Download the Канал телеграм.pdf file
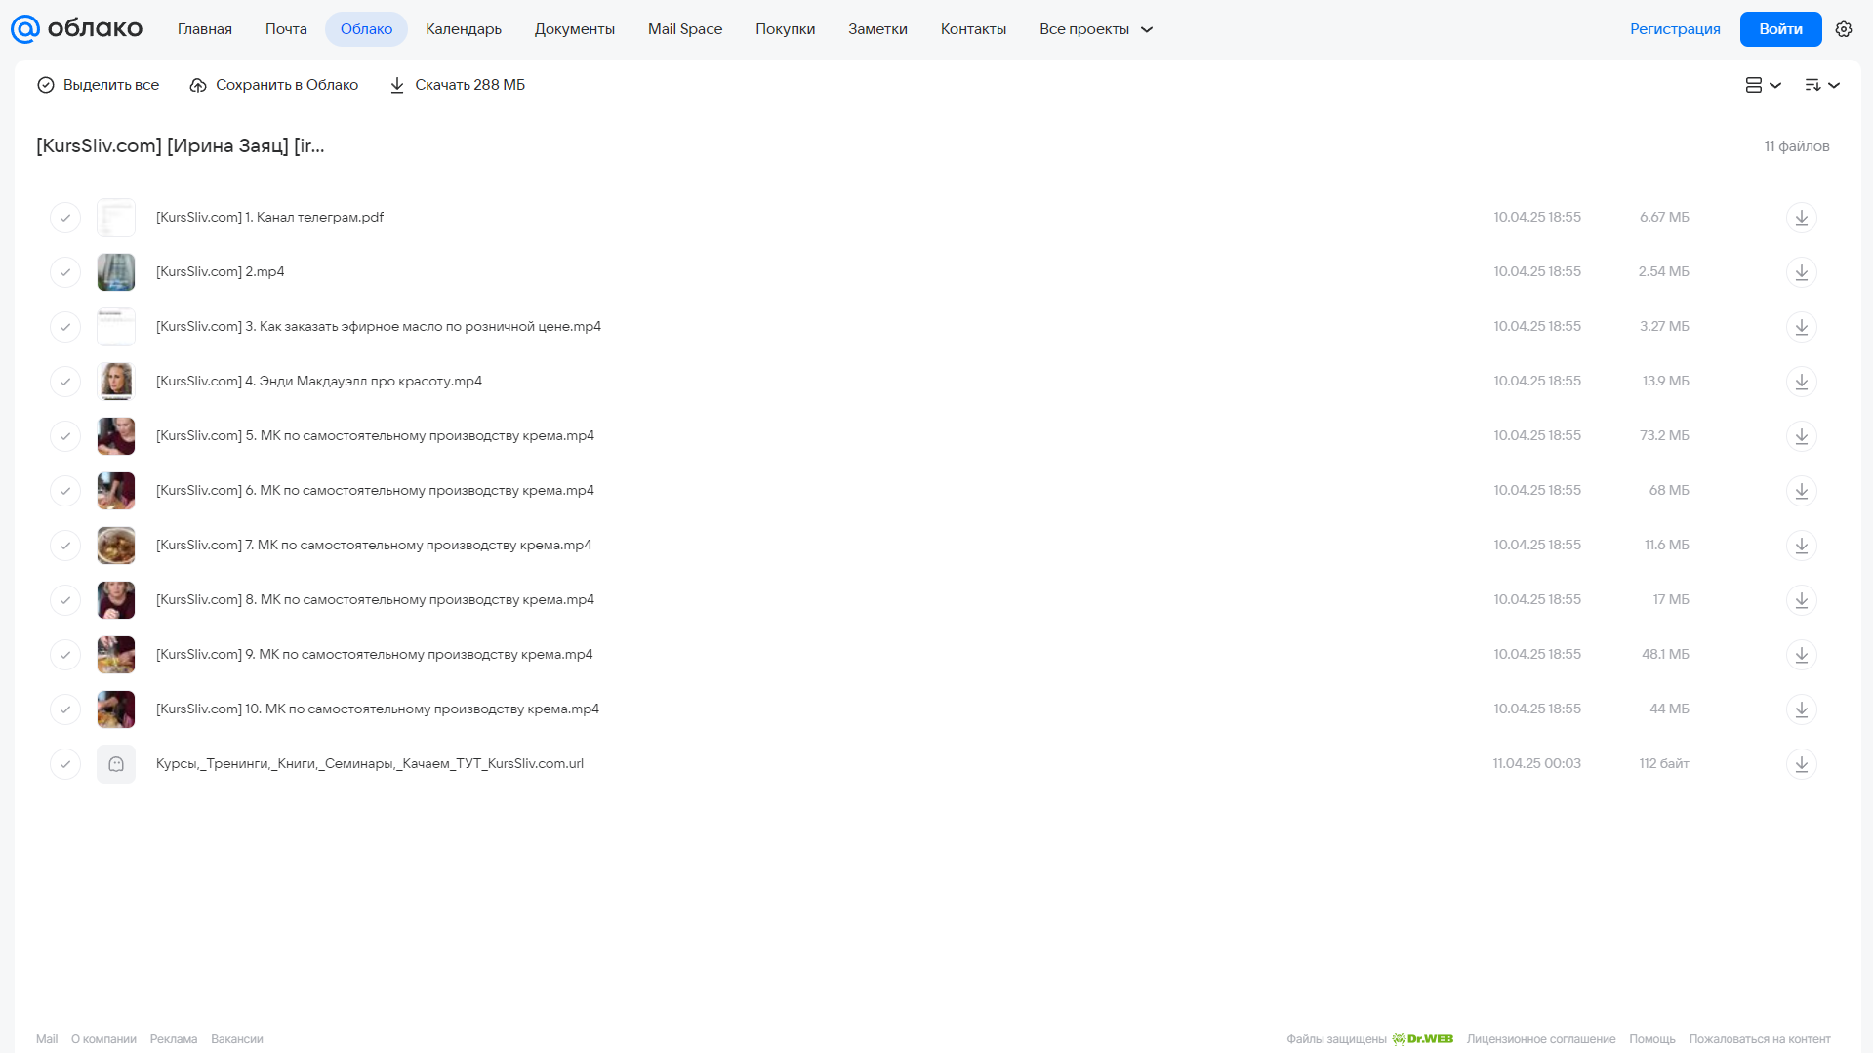Screen dimensions: 1873x1053 [1801, 218]
